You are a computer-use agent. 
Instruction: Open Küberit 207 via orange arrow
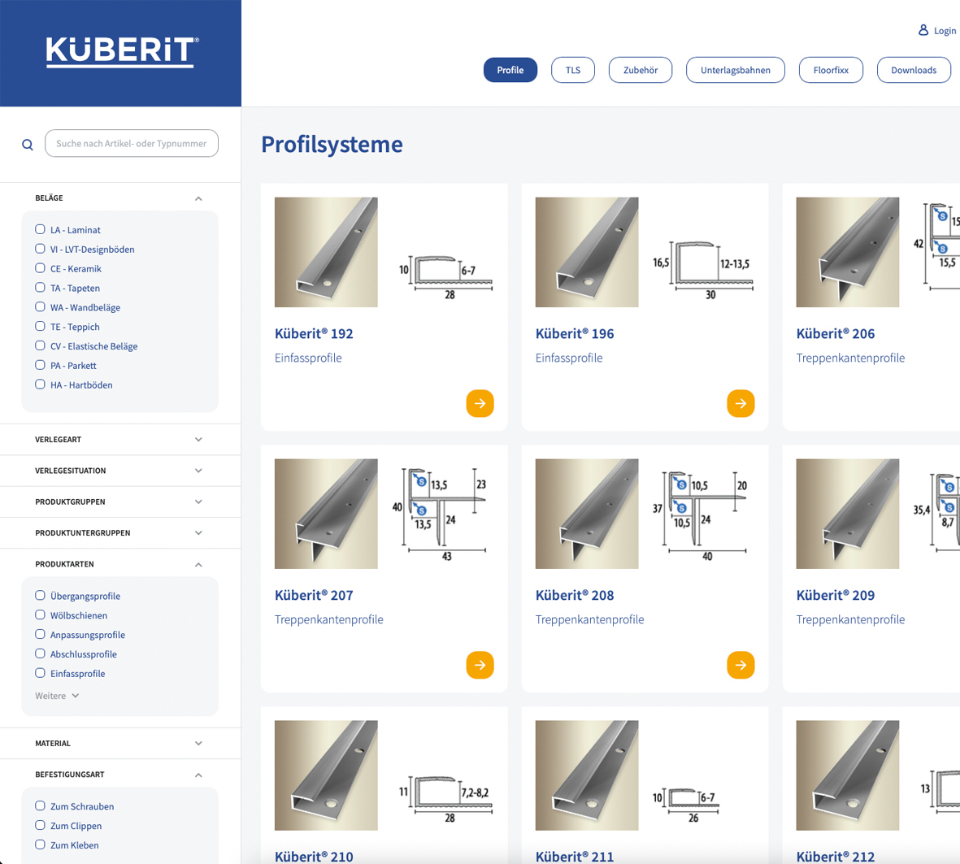pos(480,665)
